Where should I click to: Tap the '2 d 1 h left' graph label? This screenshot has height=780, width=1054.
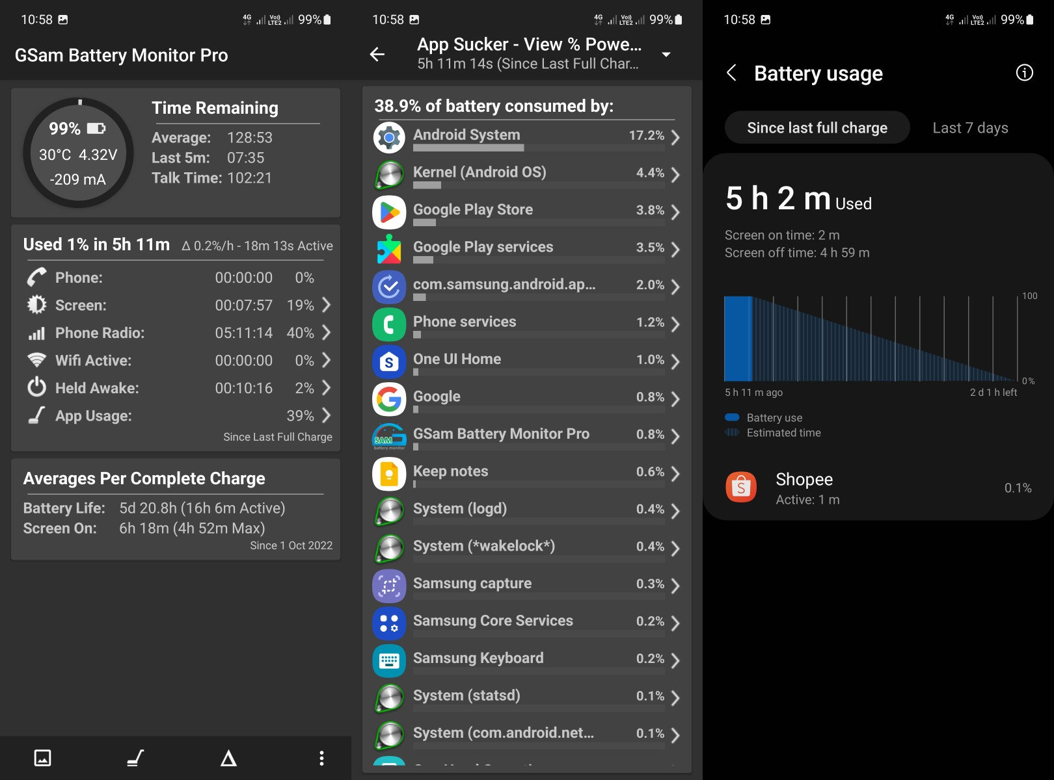point(993,393)
